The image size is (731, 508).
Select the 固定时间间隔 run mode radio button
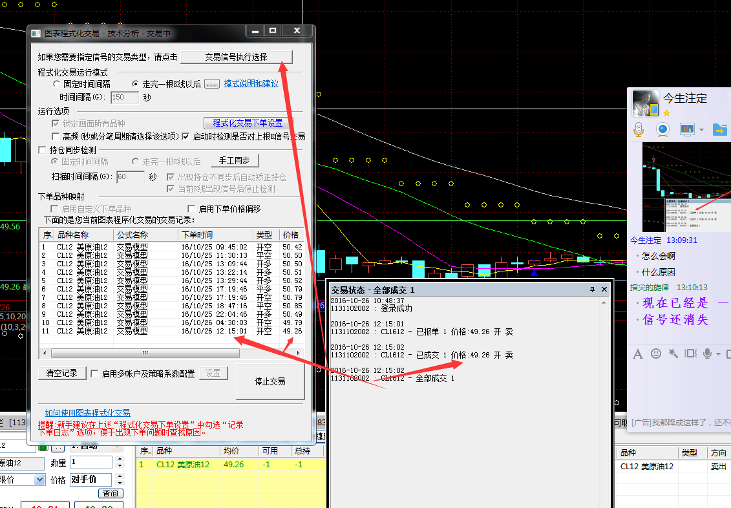[56, 84]
